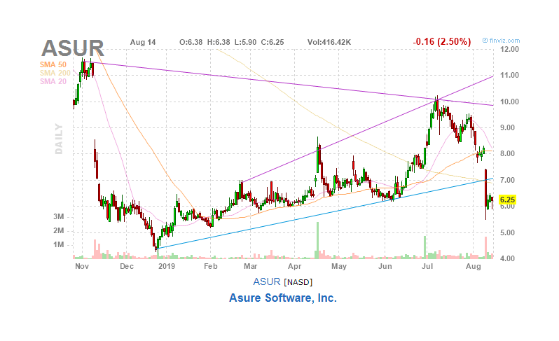Click the 2019 year label
Viewport: 559px width, 341px height.
[x=167, y=266]
